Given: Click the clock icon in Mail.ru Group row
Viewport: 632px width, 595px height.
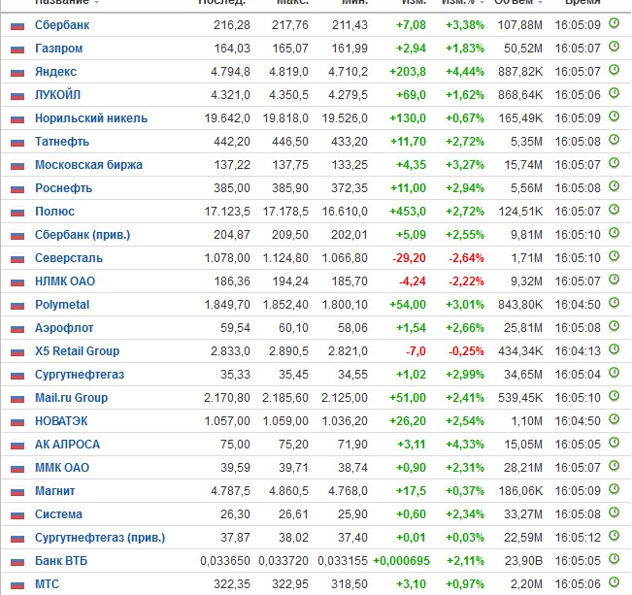Looking at the screenshot, I should [614, 396].
